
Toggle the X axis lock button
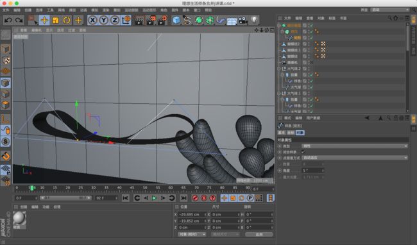tap(92, 20)
